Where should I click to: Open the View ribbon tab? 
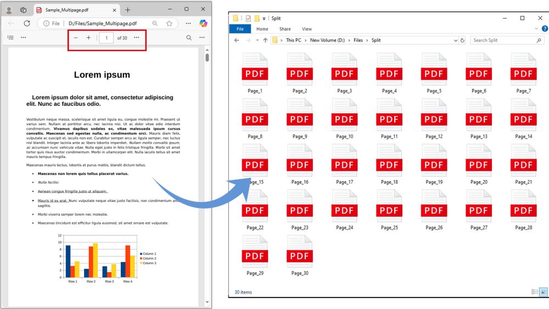coord(306,29)
